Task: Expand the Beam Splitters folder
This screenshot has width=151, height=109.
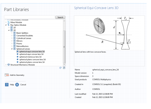Action: pyautogui.click(x=12, y=33)
